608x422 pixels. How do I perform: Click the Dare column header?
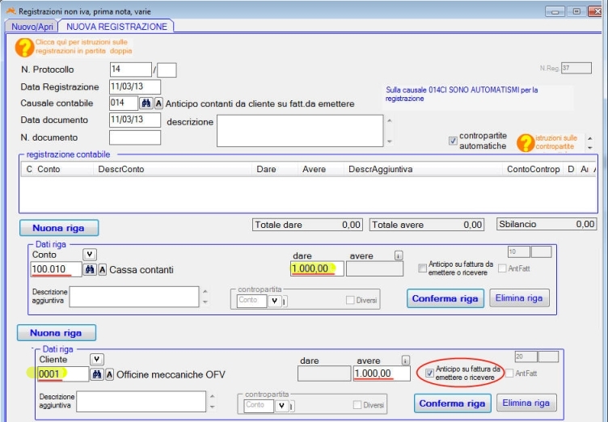(x=275, y=169)
